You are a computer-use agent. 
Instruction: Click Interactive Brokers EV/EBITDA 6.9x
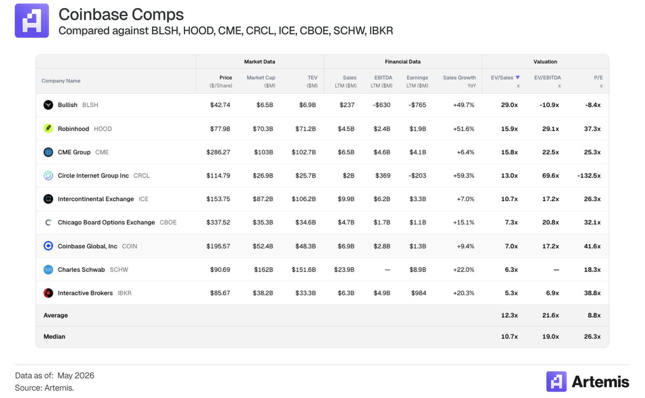(552, 293)
